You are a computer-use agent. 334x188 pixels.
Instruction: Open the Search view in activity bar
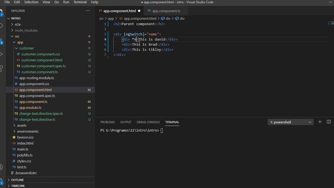tap(1, 26)
